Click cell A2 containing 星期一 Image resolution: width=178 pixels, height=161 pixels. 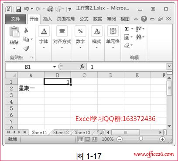31,88
